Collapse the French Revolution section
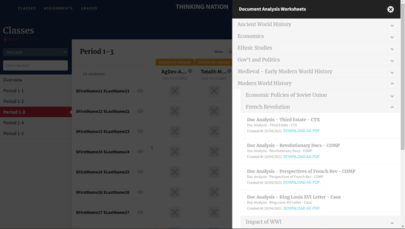Viewport: 405px width, 229px height. [x=320, y=107]
